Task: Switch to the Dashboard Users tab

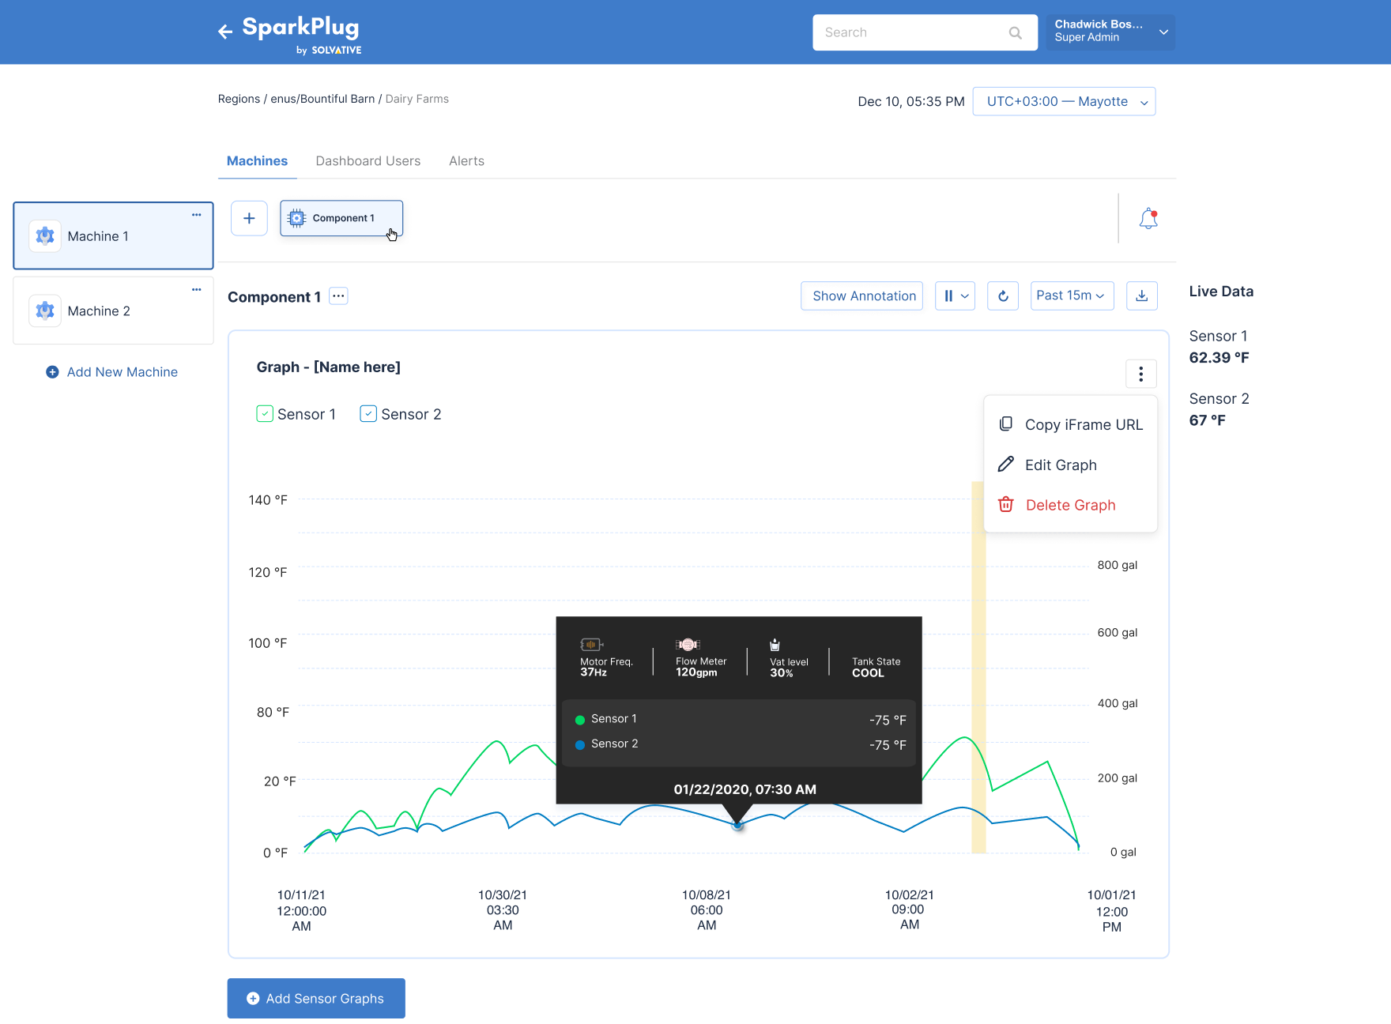Action: click(x=368, y=161)
